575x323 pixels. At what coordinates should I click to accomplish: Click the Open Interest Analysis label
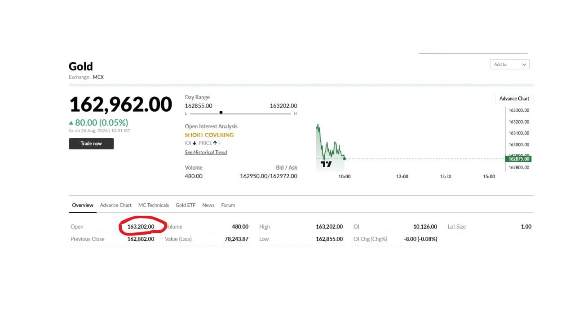[211, 127]
